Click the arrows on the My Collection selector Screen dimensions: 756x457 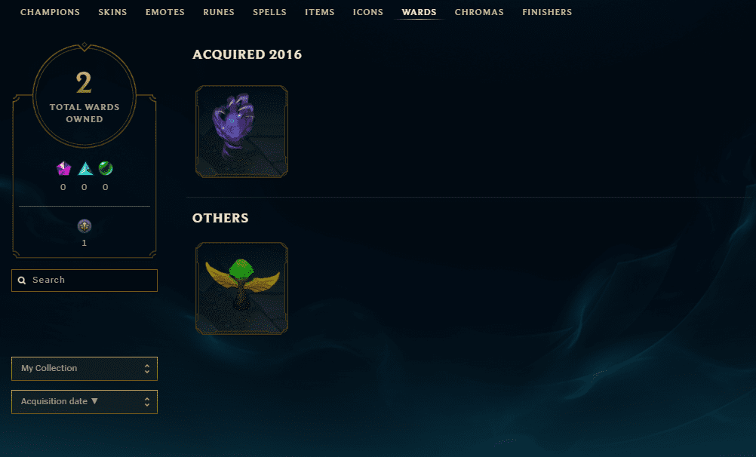(147, 369)
